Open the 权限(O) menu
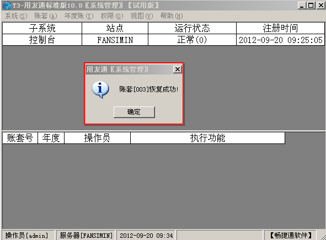326x240 pixels. [x=112, y=16]
